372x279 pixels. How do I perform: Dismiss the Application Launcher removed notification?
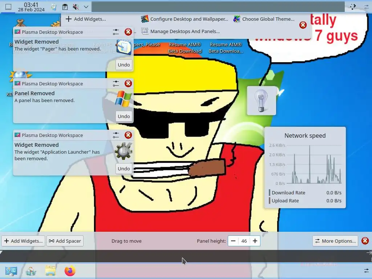coord(128,135)
